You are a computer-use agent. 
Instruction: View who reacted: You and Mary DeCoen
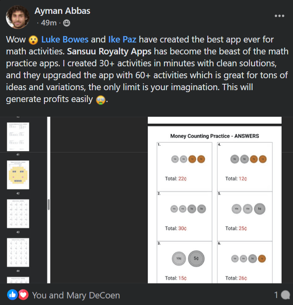point(76,295)
